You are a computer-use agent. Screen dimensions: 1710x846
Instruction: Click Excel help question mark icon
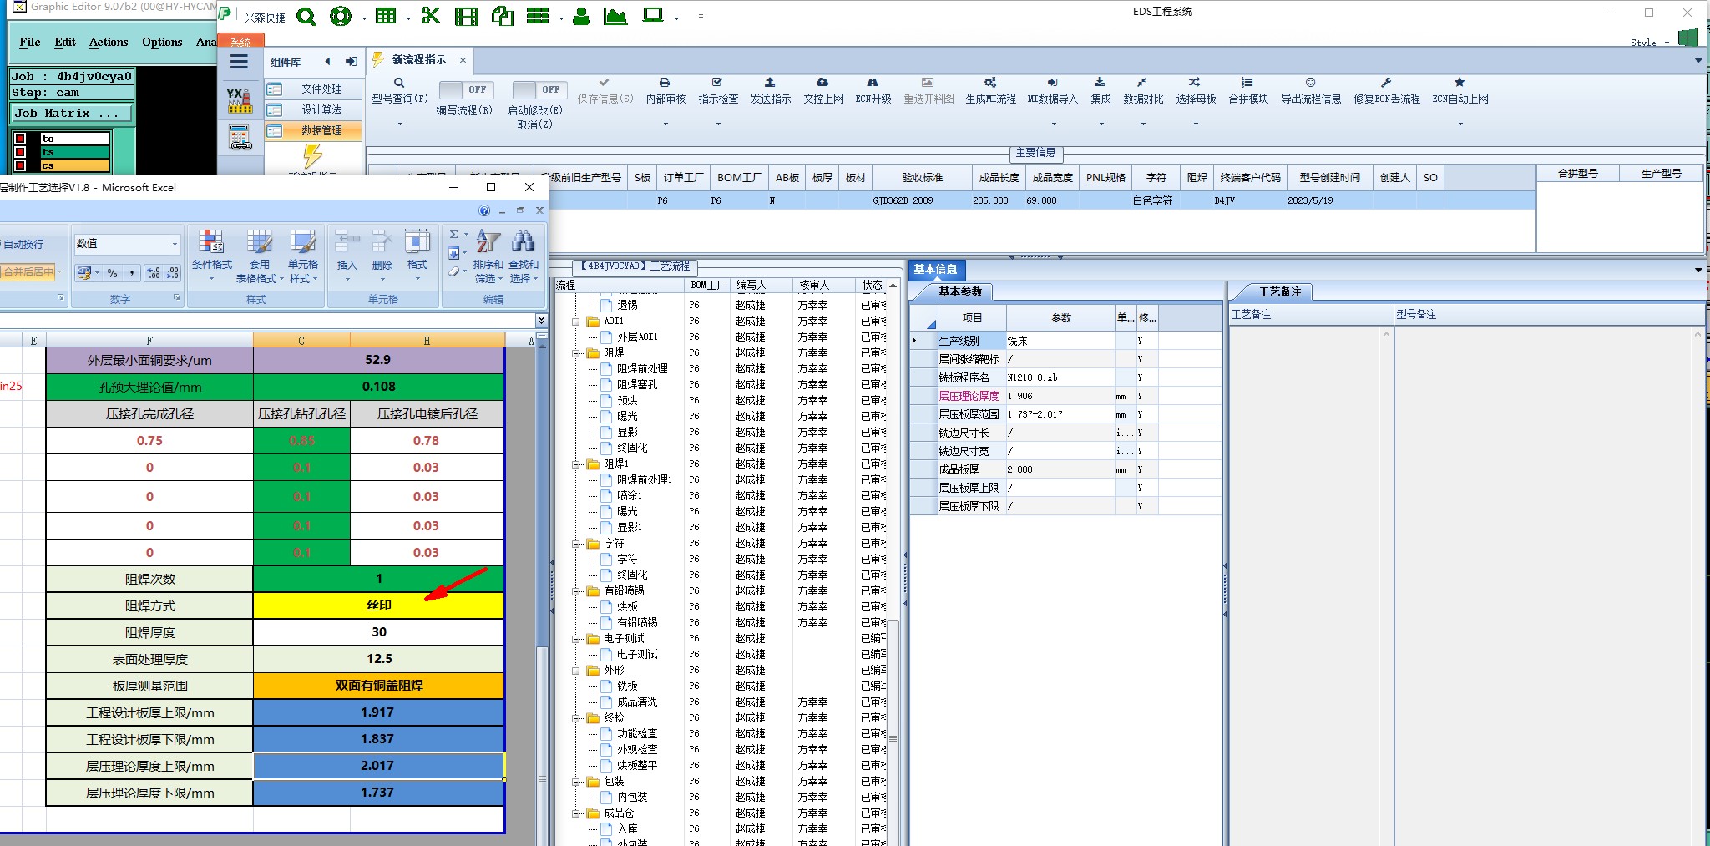click(484, 210)
